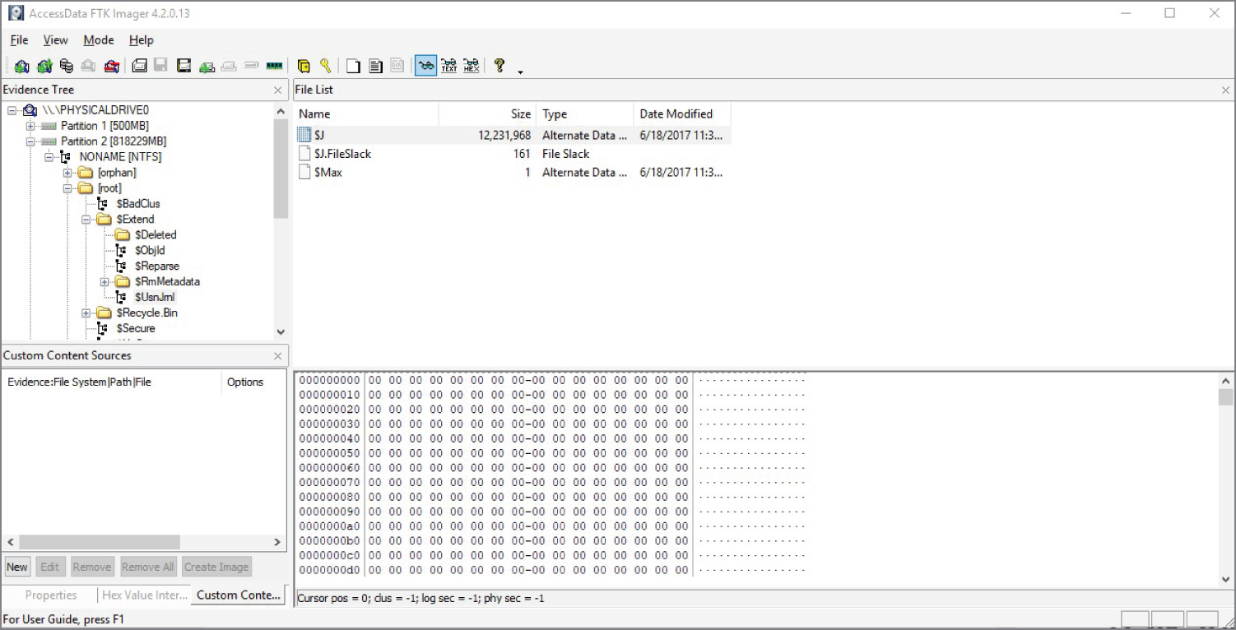This screenshot has height=630, width=1236.
Task: Select $ObjId in the evidence tree
Action: (150, 251)
